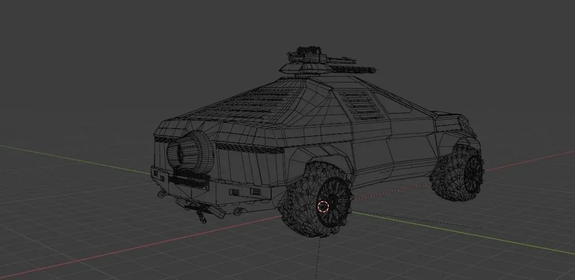Image resolution: width=575 pixels, height=280 pixels.
Task: Click the red-white 3D cursor on wheel hub
Action: [322, 206]
